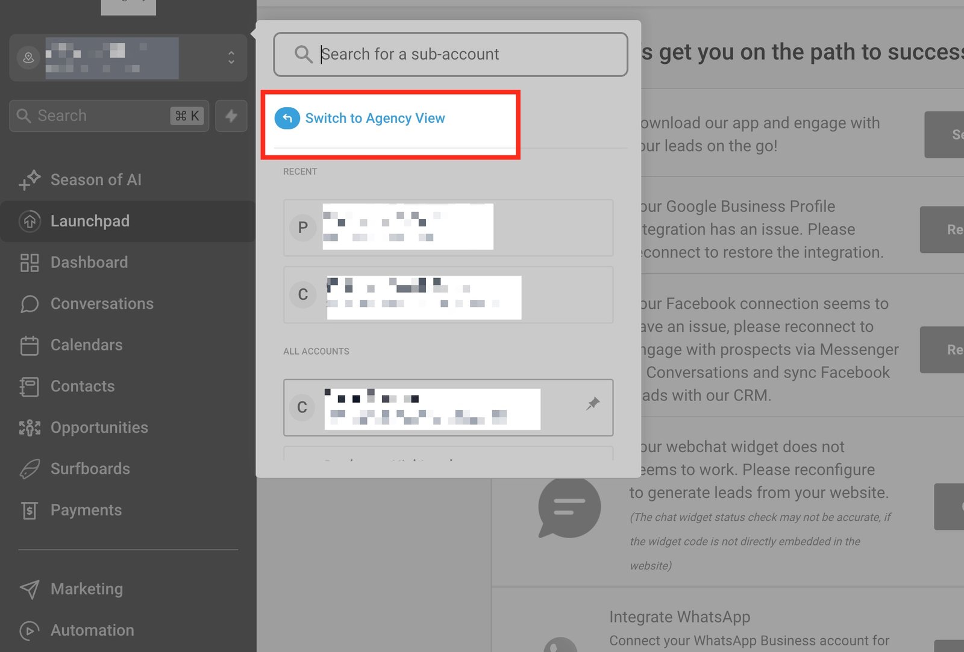Open Contacts from the sidebar
The width and height of the screenshot is (964, 652).
[83, 387]
